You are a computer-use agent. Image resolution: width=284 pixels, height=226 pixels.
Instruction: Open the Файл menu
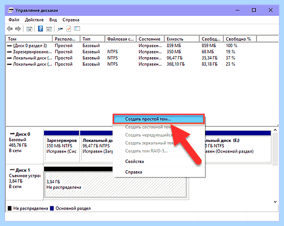[x=14, y=20]
